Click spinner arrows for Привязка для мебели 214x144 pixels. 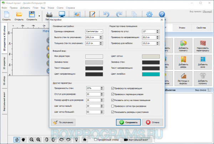coord(158,43)
